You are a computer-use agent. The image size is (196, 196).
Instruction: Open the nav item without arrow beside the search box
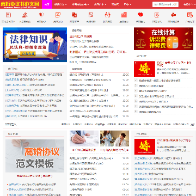[x=115, y=4]
